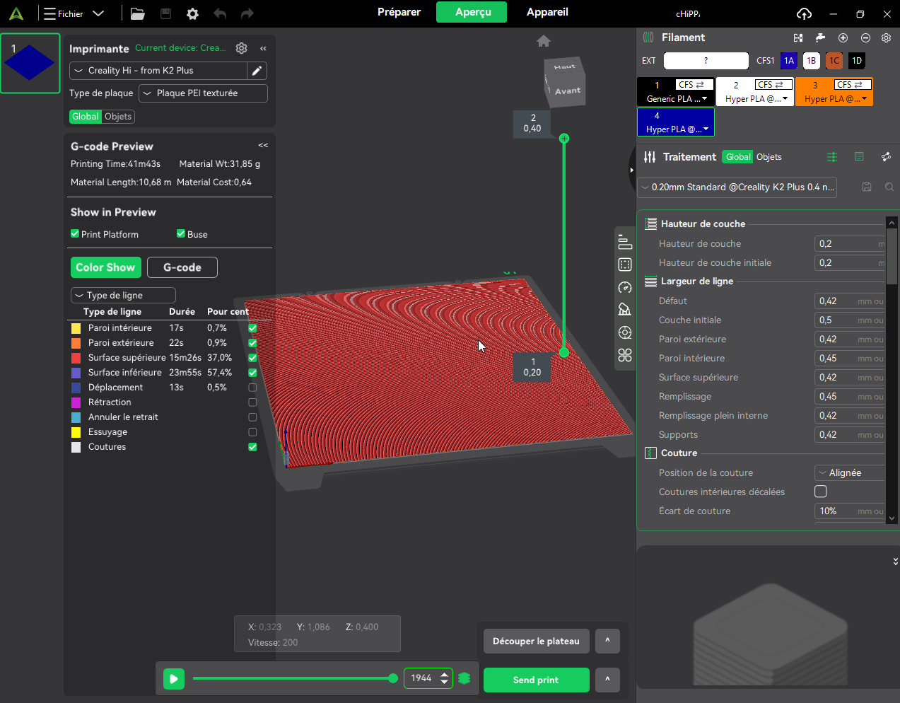Viewport: 900px width, 703px height.
Task: Hide Surface supérieure lines
Action: pos(252,358)
